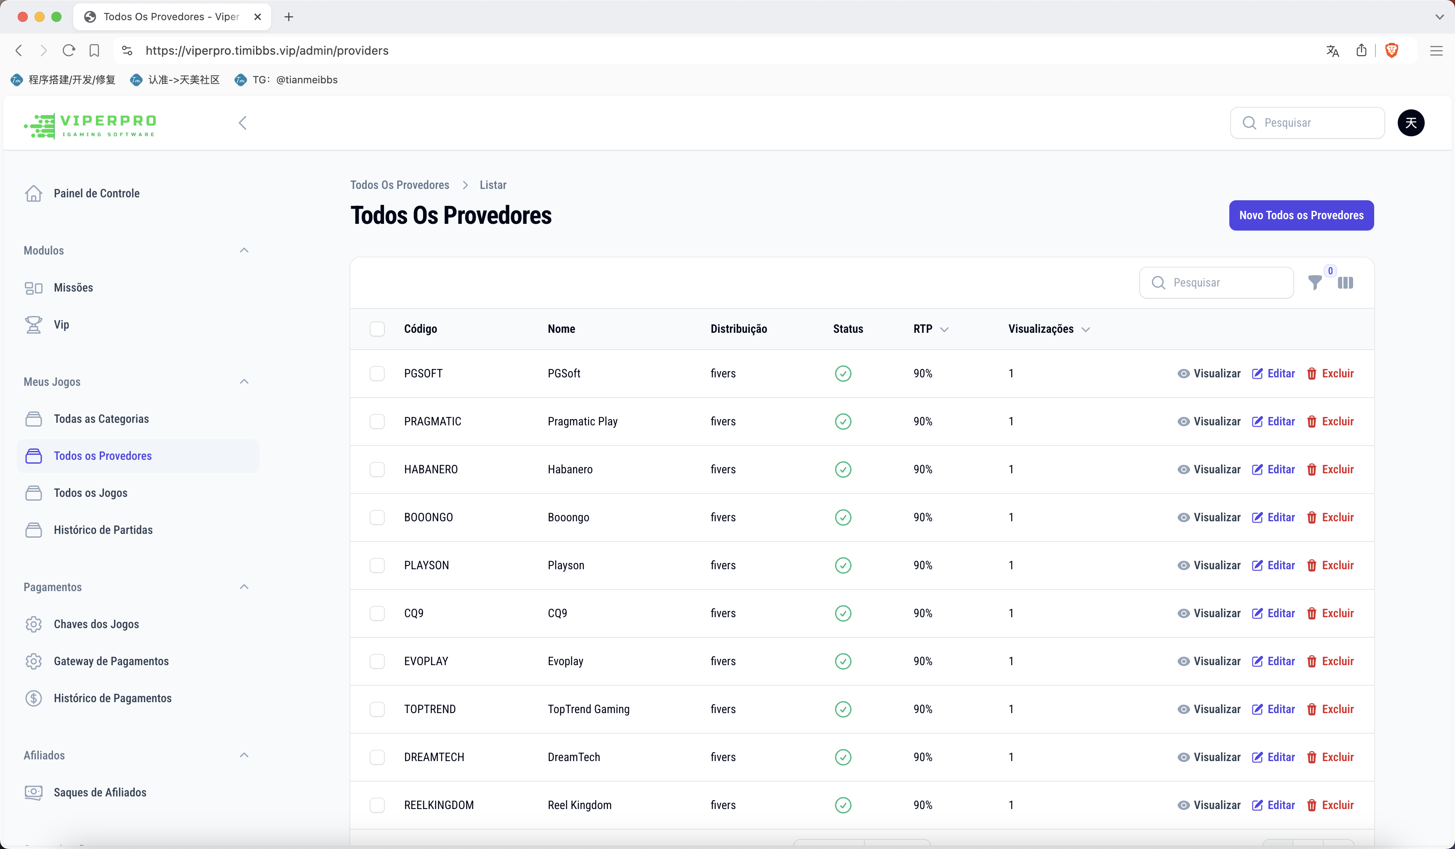
Task: Collapse the Meus Jogos sidebar section
Action: pos(244,382)
